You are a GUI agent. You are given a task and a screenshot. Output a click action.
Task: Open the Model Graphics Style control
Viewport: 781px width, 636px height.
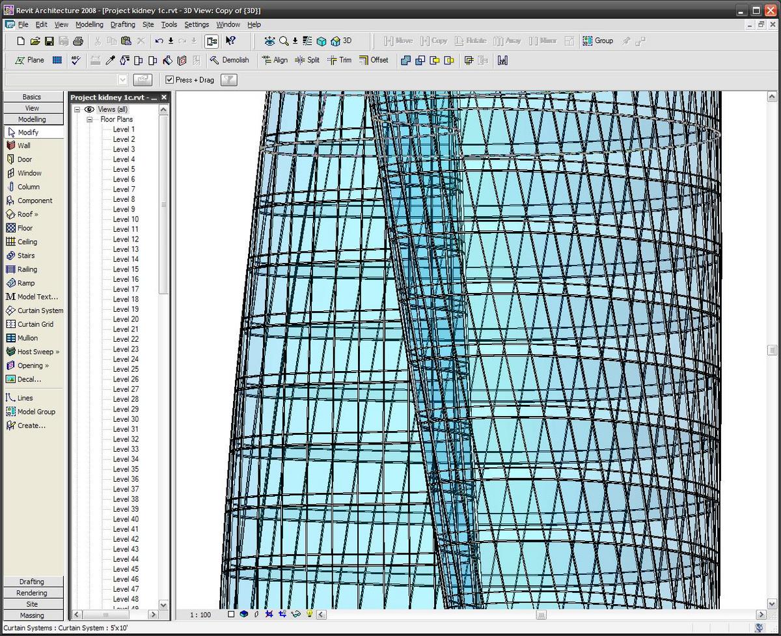243,614
